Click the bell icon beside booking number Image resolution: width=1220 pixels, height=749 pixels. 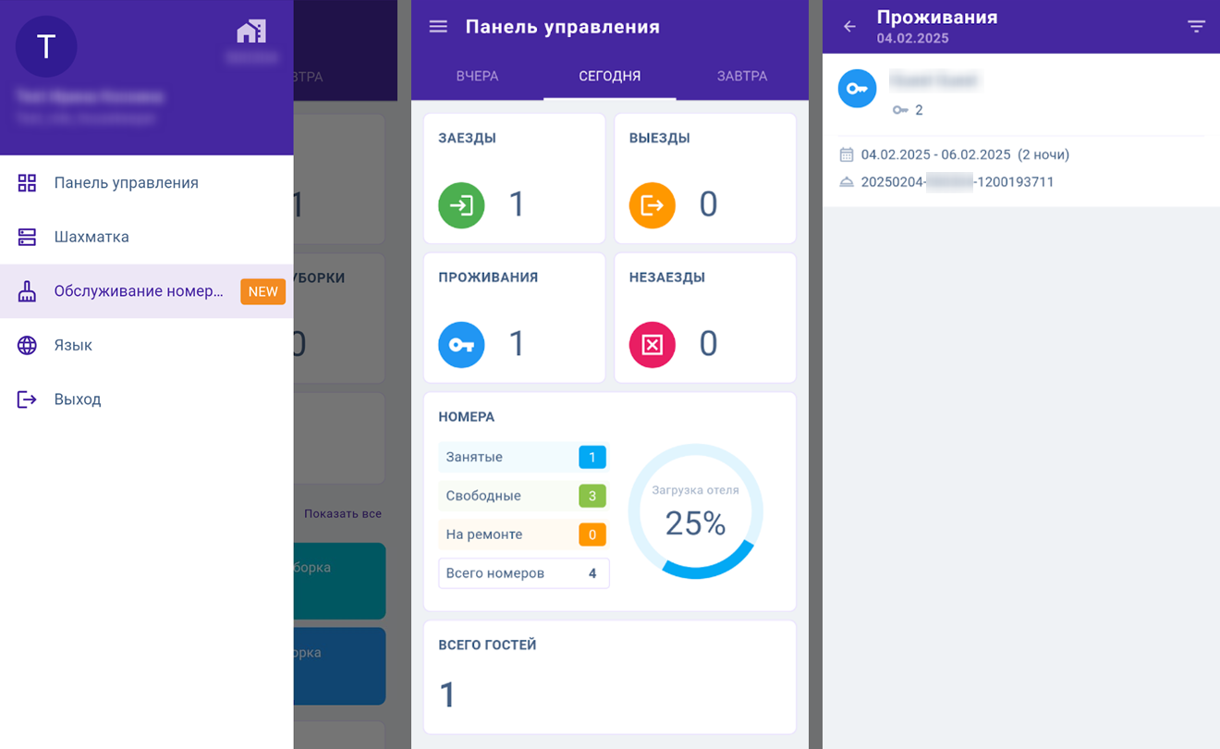[847, 182]
